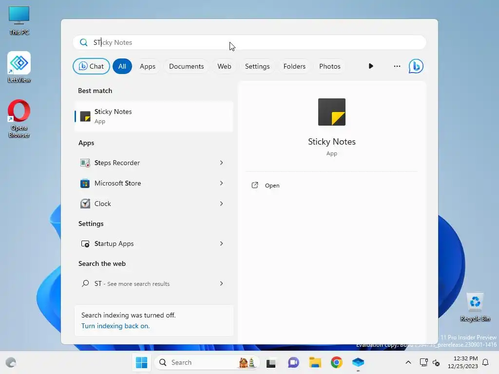Switch to the Documents filter tab
This screenshot has width=499, height=374.
(187, 66)
